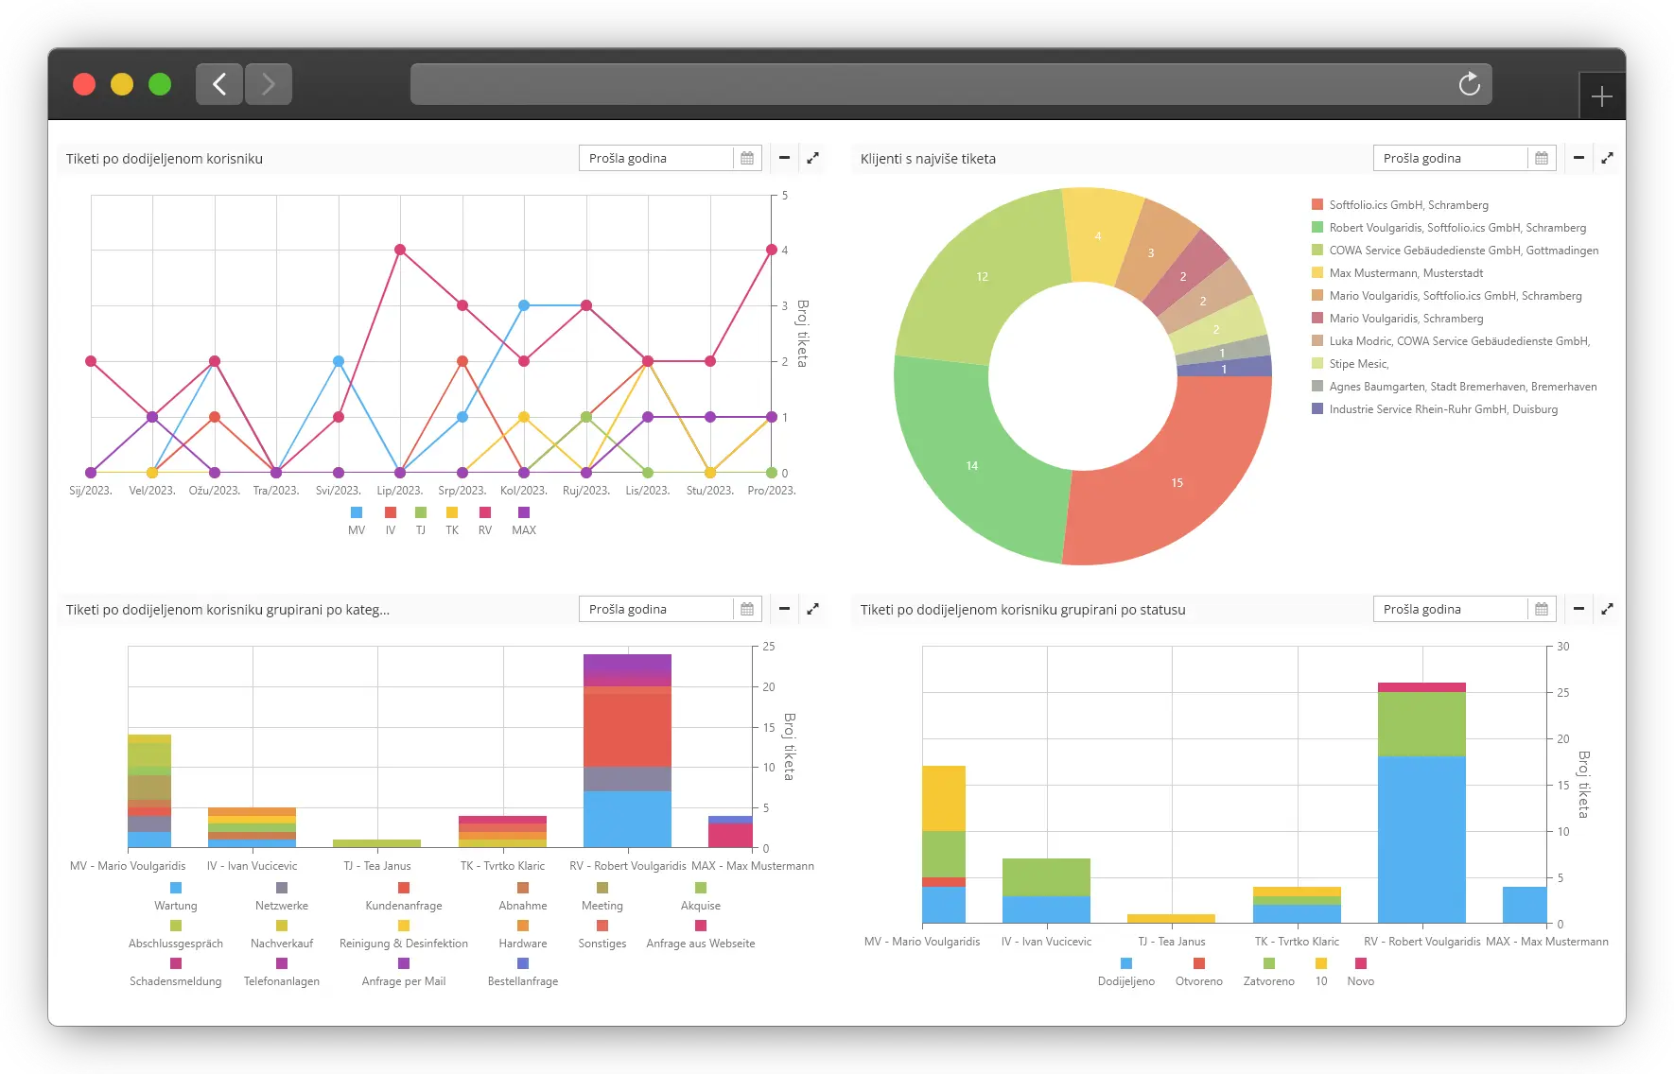
Task: Hide the 'Dodijeljeno' status in the legend
Action: click(1126, 972)
